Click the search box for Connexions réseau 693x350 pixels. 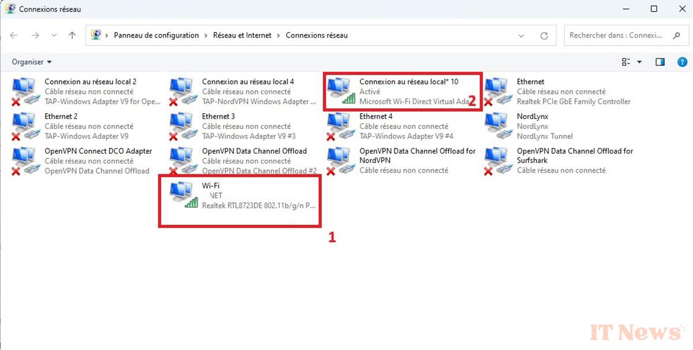pyautogui.click(x=616, y=35)
